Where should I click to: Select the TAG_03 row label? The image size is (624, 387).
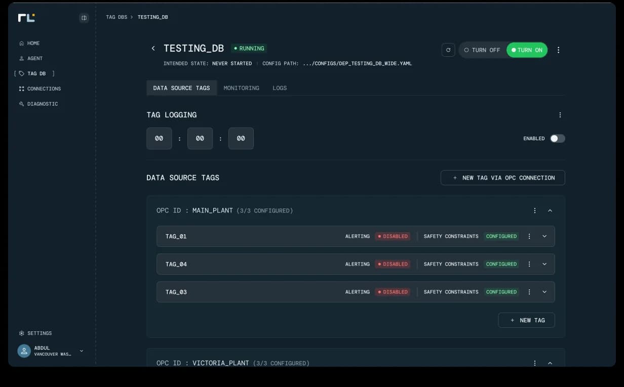click(x=176, y=292)
